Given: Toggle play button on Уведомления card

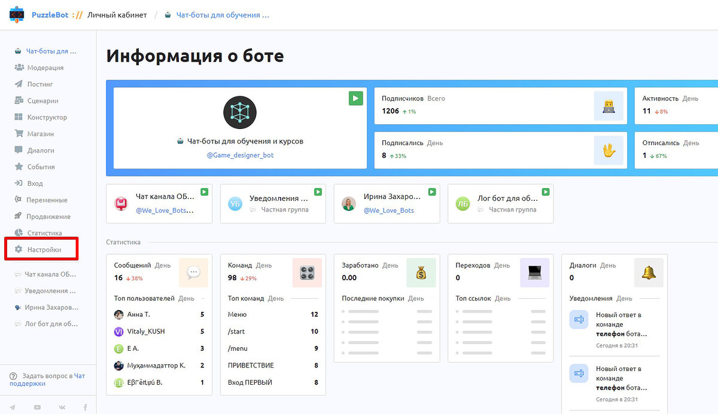Looking at the screenshot, I should click(318, 192).
